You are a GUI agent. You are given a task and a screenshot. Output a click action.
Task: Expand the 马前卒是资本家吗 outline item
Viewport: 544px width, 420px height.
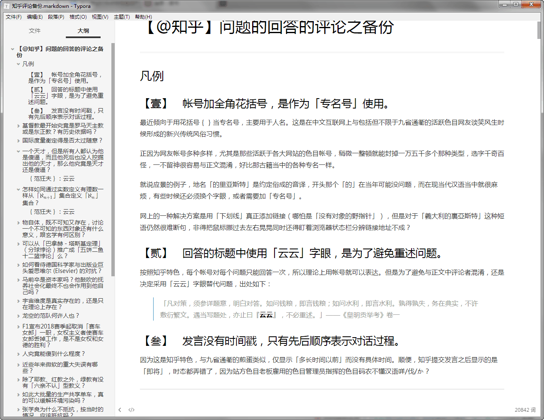click(18, 280)
